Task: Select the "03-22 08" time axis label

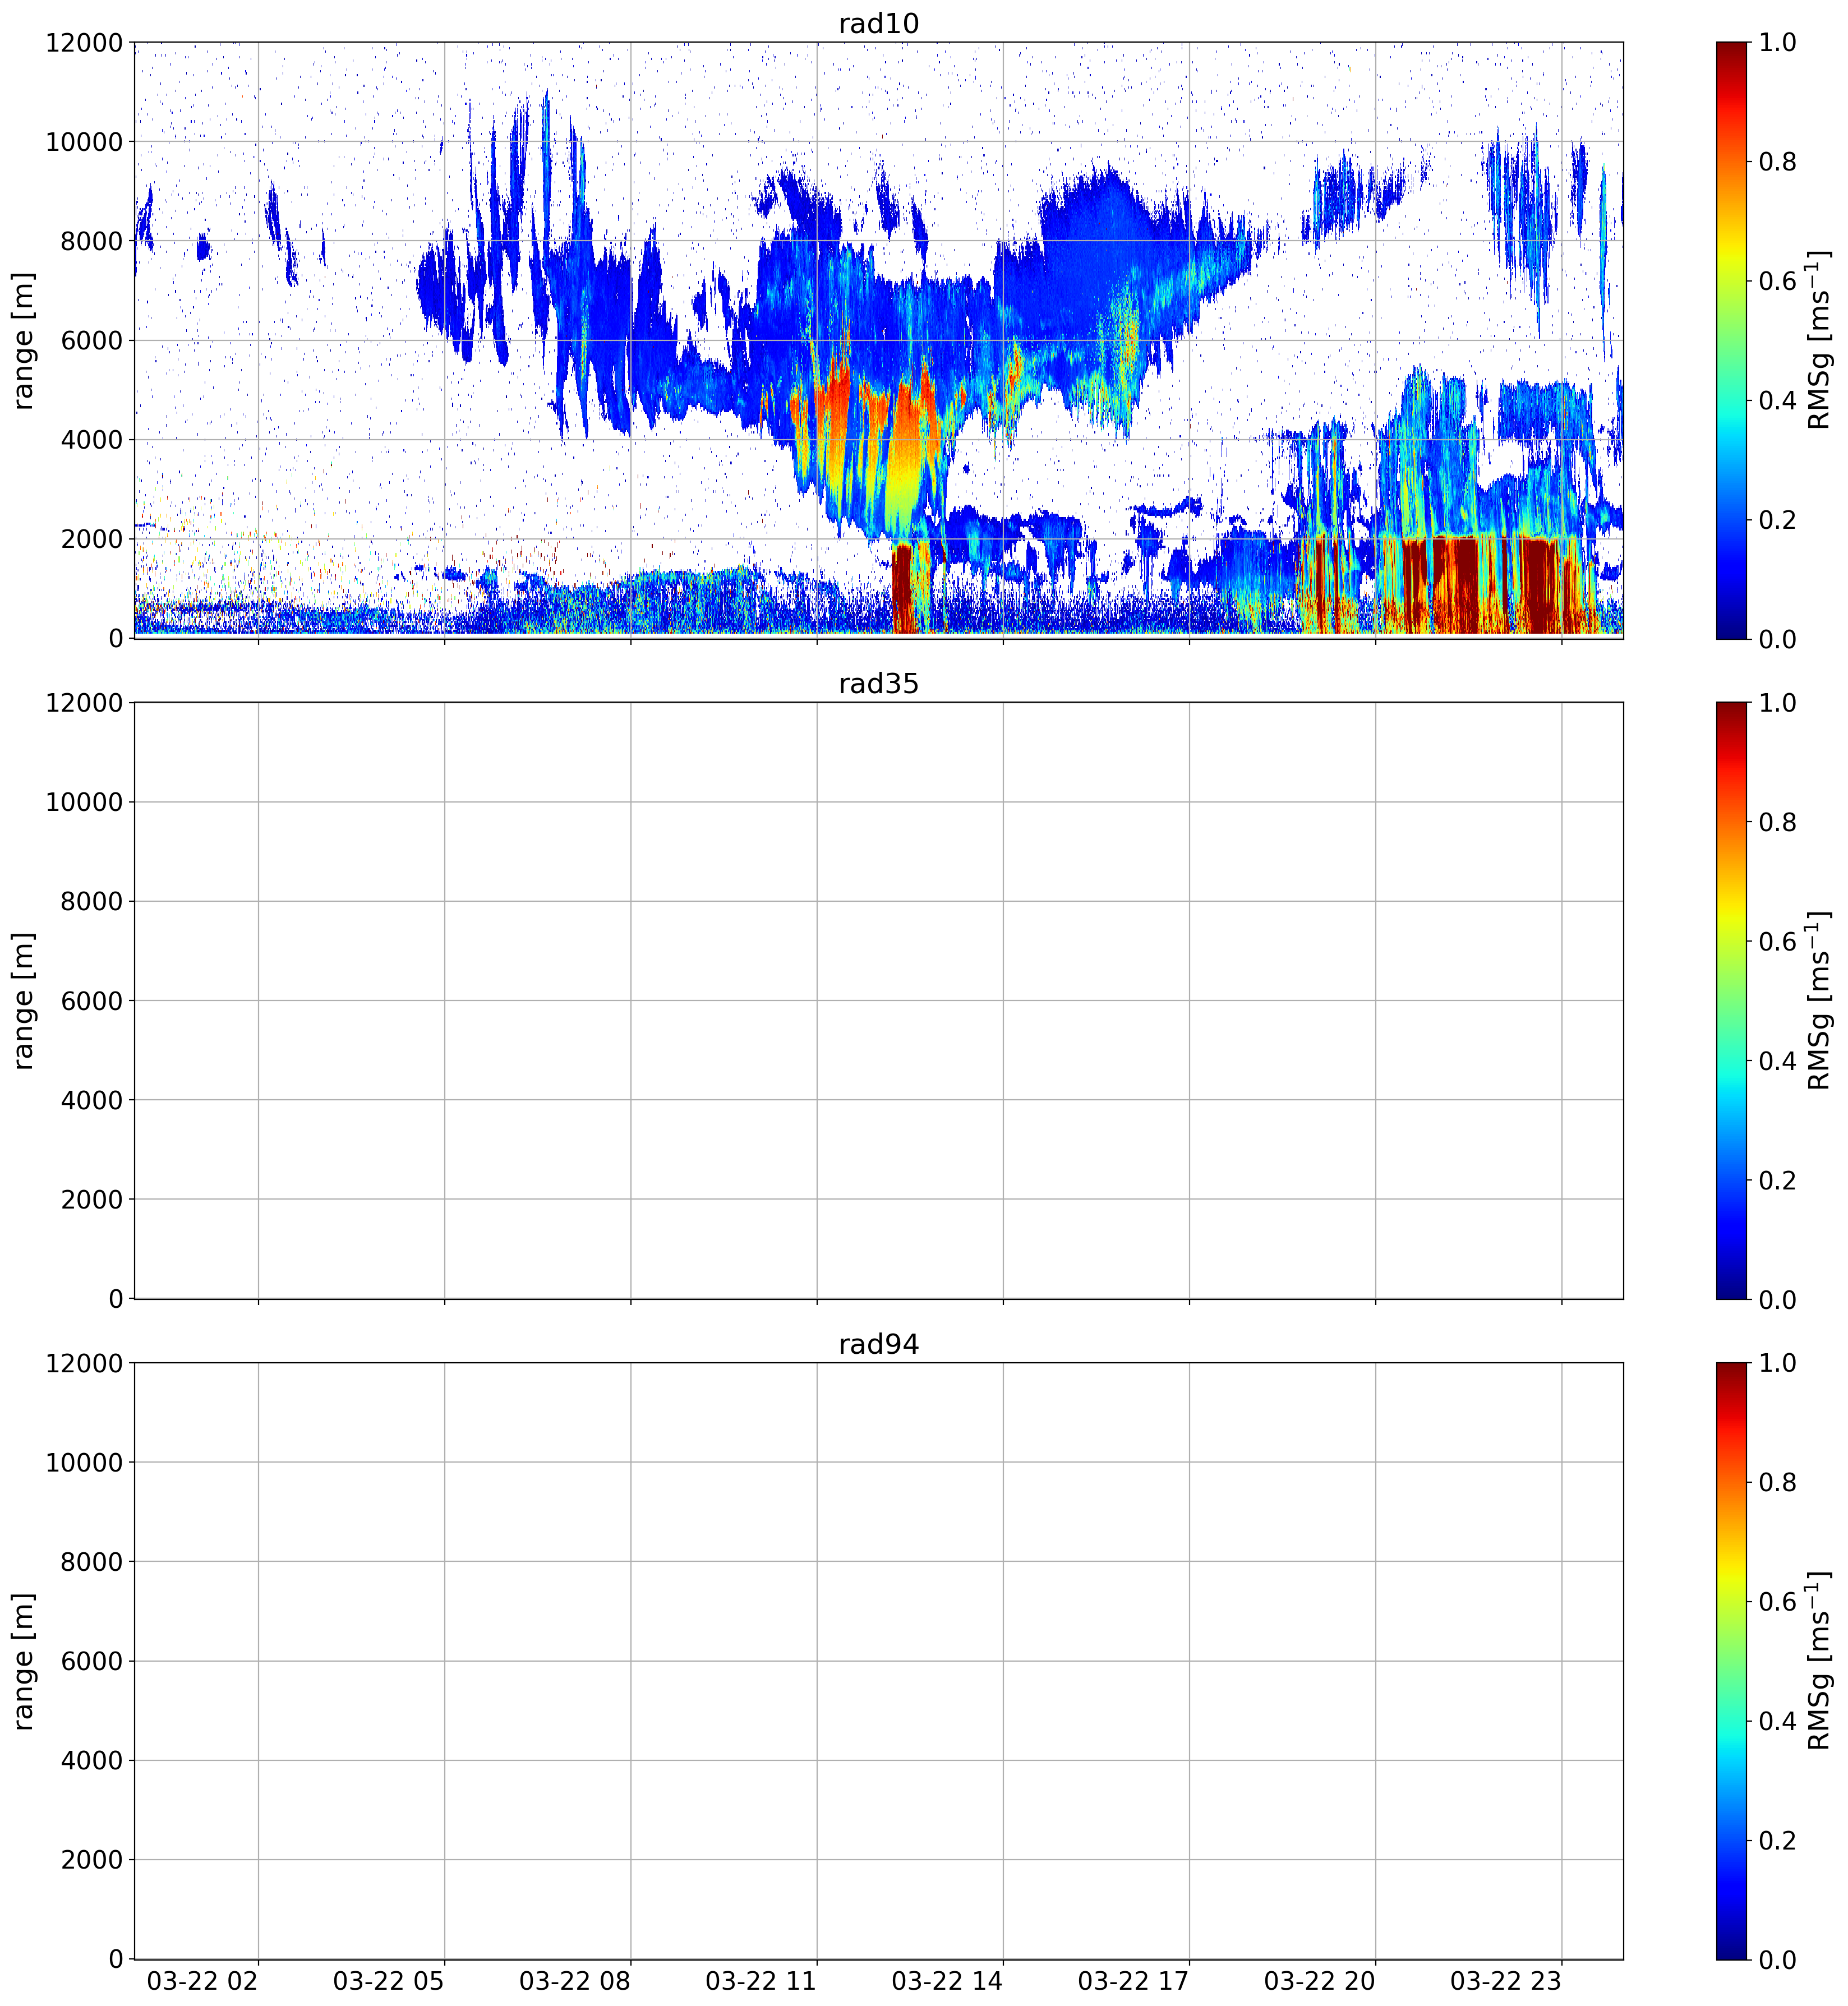Action: (x=575, y=1981)
